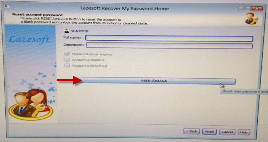268x142 pixels.
Task: Click the VLADIMIR user avatar icon
Action: (67, 31)
